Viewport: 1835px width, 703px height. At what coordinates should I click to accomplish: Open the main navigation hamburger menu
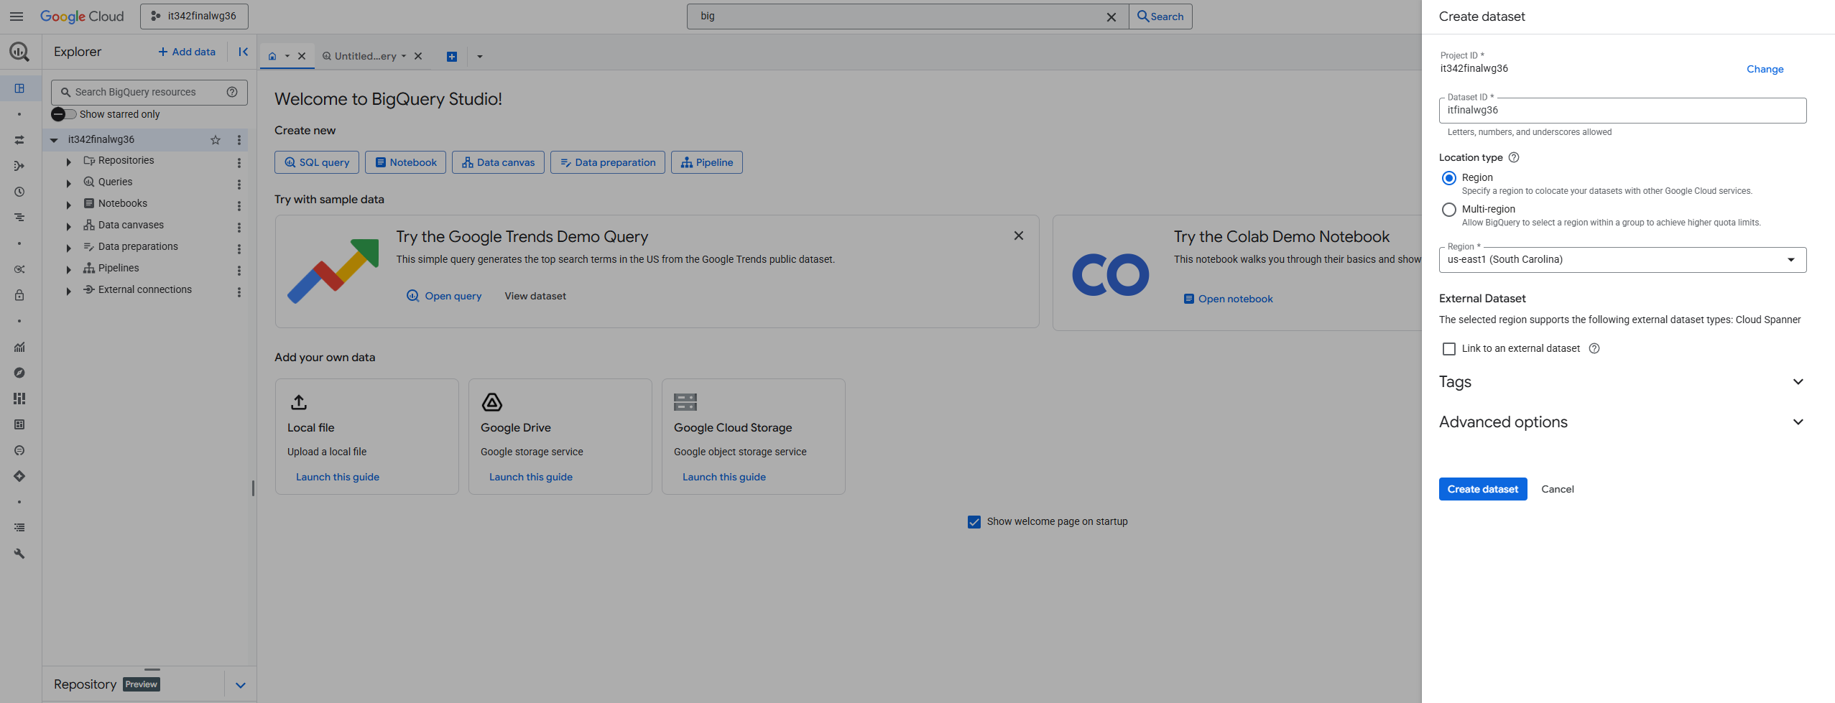tap(17, 17)
